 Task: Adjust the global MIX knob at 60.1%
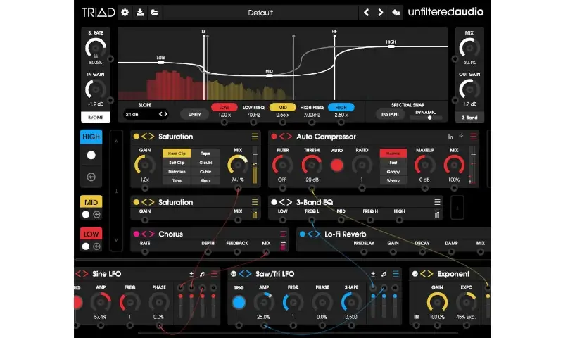point(469,49)
